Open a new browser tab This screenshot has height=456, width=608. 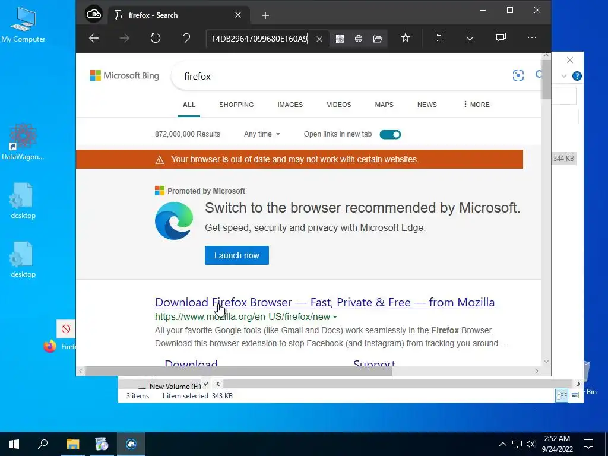pos(265,15)
